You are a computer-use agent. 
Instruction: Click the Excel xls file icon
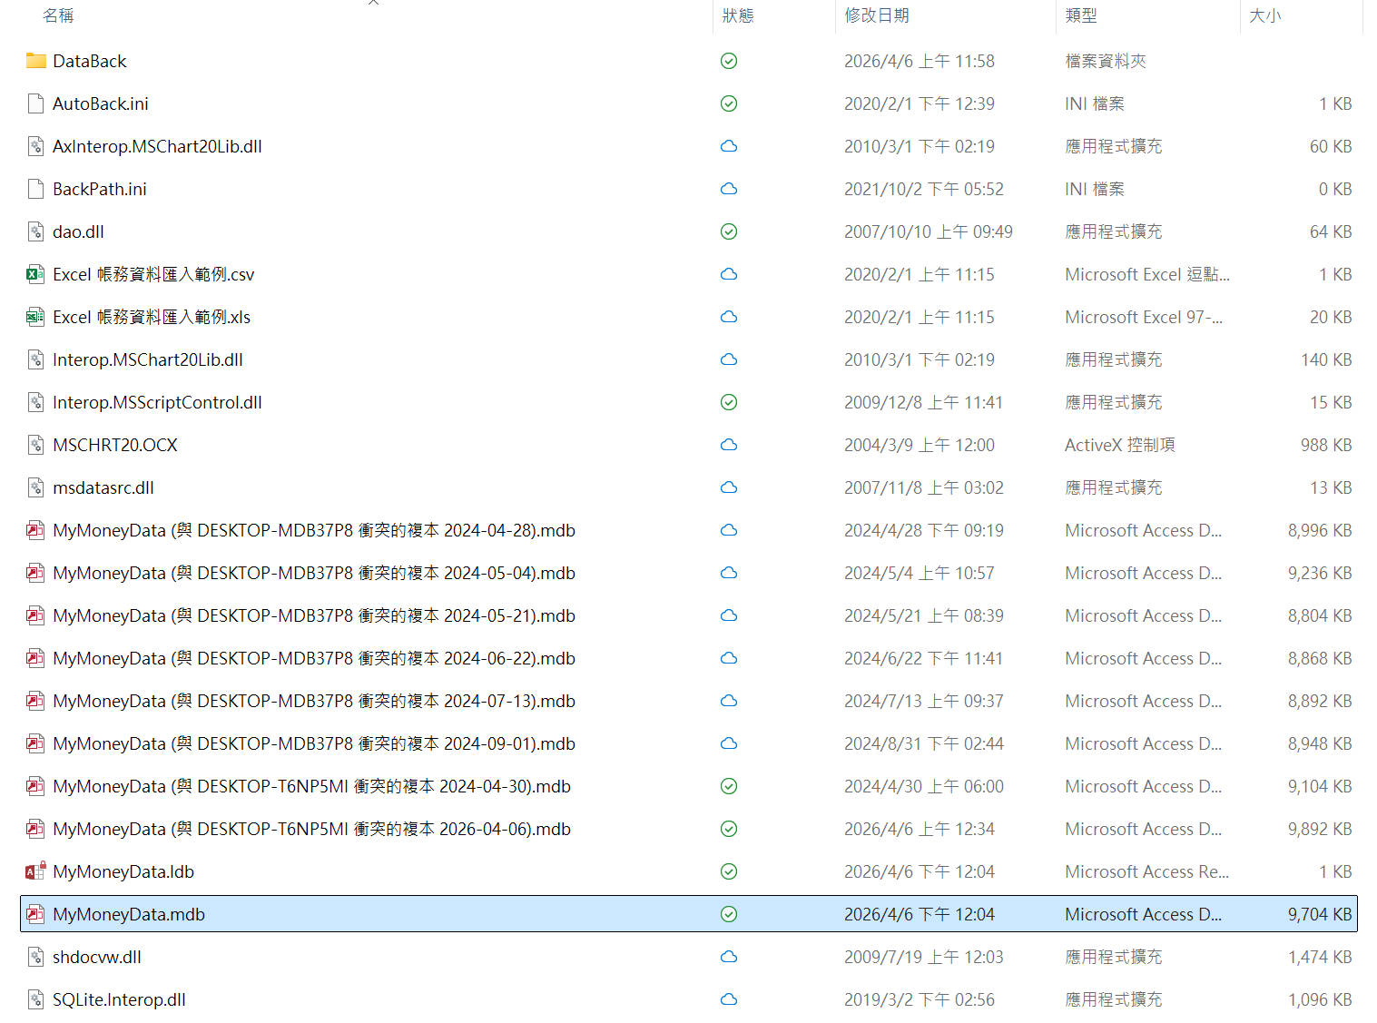point(35,317)
